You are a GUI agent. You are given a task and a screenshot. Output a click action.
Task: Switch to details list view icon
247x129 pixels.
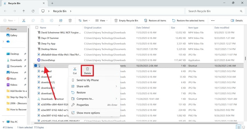(x=239, y=127)
